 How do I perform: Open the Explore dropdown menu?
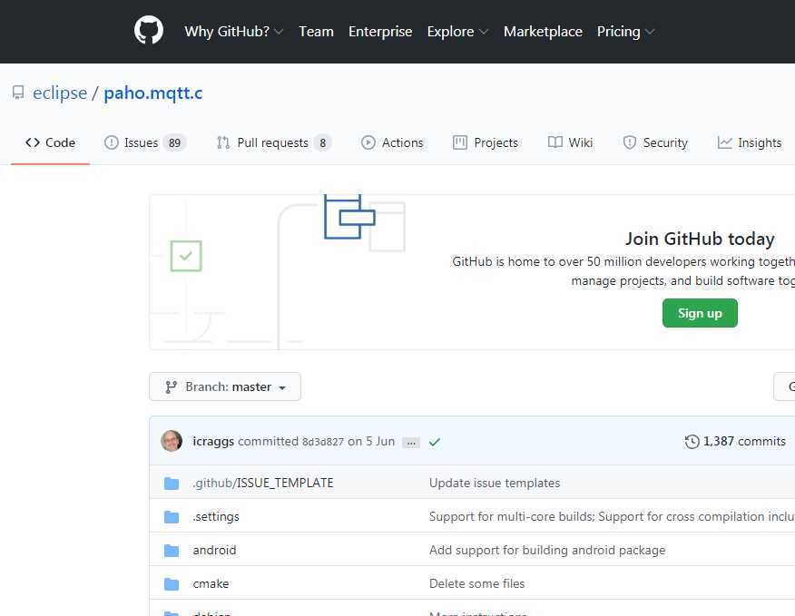(x=457, y=32)
